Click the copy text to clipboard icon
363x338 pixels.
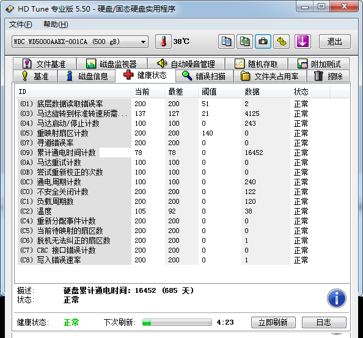coord(226,41)
